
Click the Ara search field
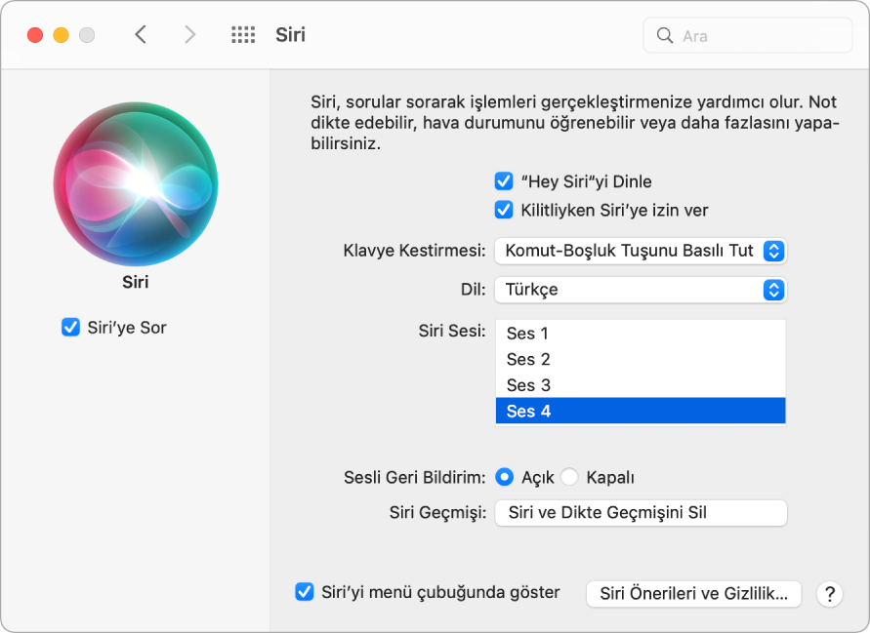coord(747,35)
